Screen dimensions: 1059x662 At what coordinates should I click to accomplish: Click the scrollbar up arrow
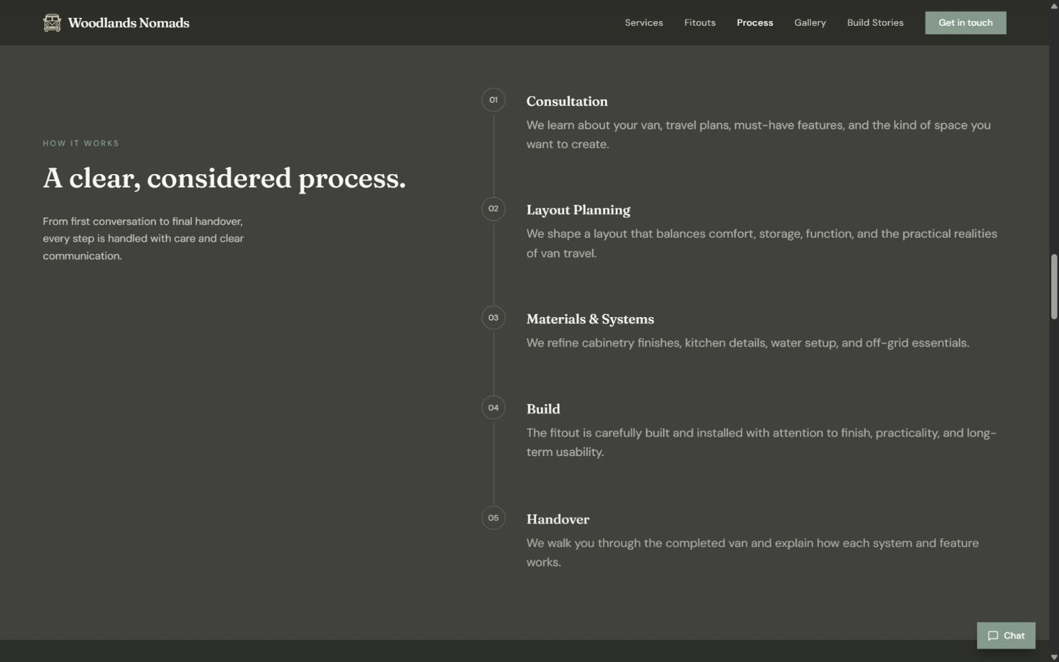pyautogui.click(x=1054, y=5)
